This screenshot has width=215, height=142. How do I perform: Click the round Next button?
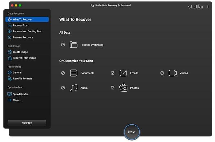click(132, 132)
